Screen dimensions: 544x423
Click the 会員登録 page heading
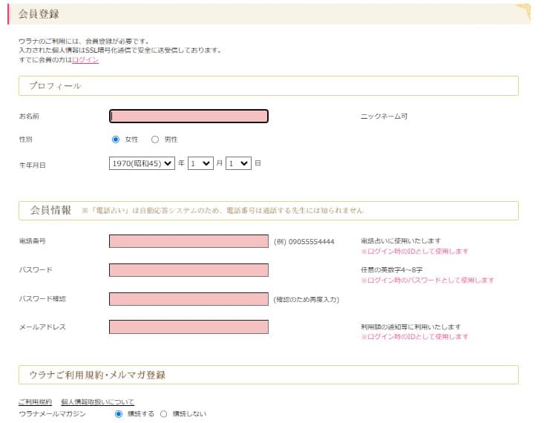39,14
